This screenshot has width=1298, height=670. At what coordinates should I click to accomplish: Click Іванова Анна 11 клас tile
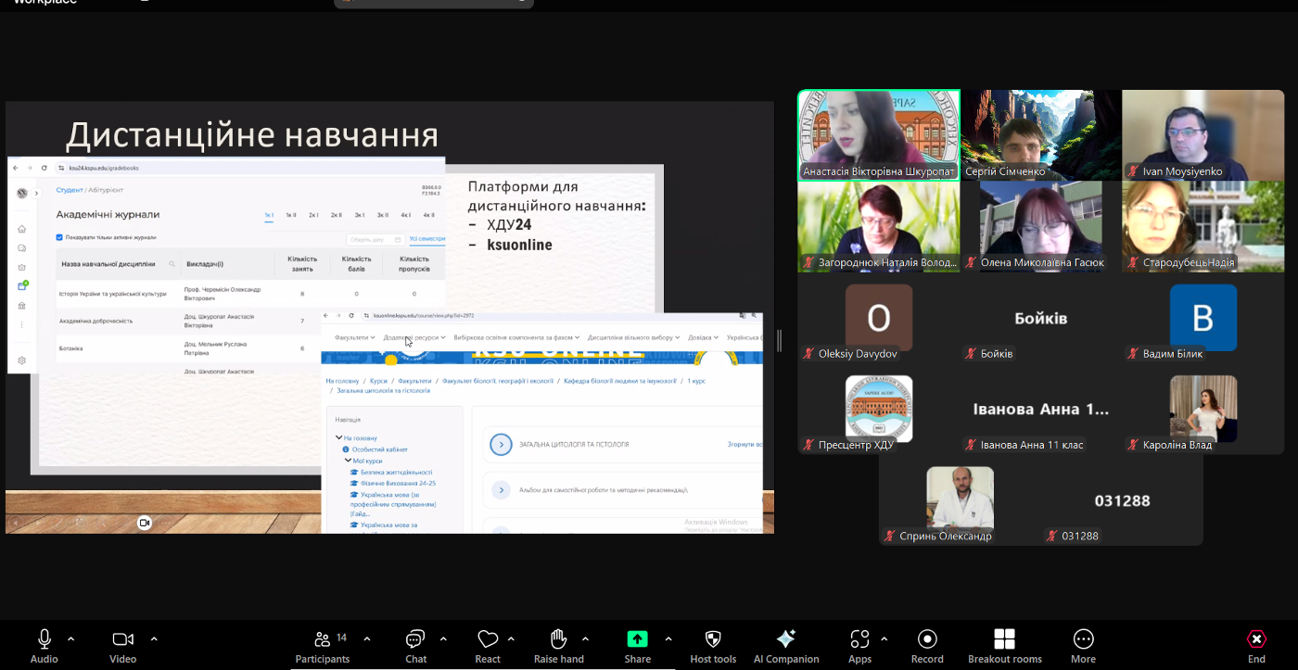pos(1041,409)
